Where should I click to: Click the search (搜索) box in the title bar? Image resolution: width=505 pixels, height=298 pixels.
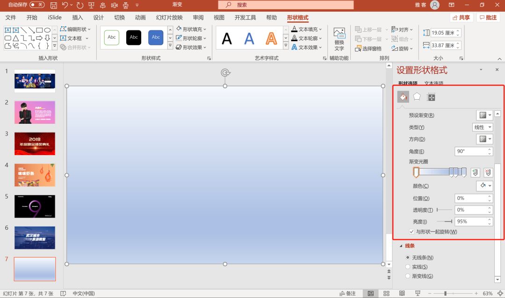[x=286, y=5]
